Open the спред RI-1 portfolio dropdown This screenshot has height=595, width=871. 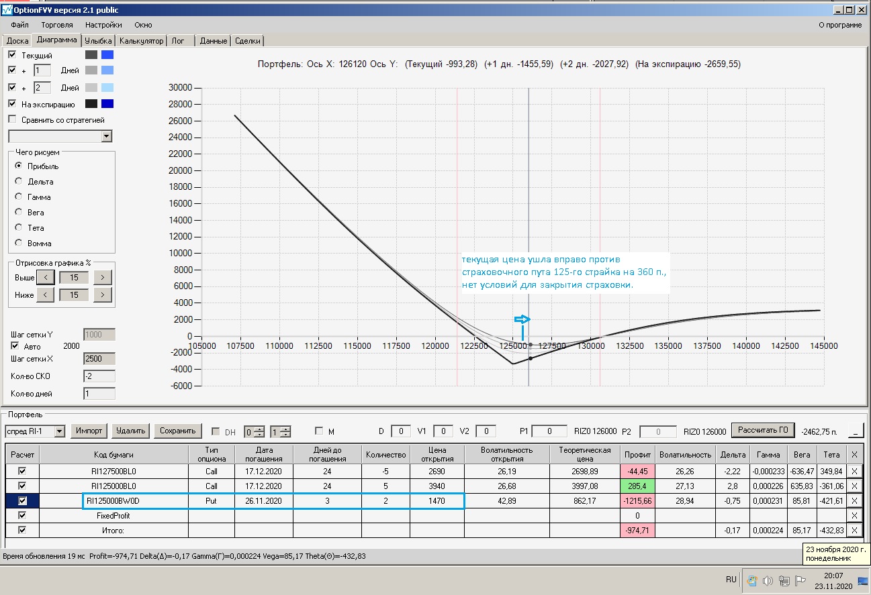click(59, 431)
